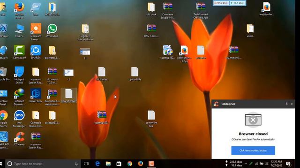Screen dimensions: 300x168
Task: Select the HSS-7.20.1 WinRAR archive
Action: click(x=151, y=30)
